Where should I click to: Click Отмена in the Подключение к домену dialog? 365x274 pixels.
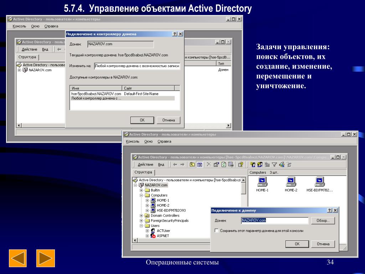tap(323, 244)
